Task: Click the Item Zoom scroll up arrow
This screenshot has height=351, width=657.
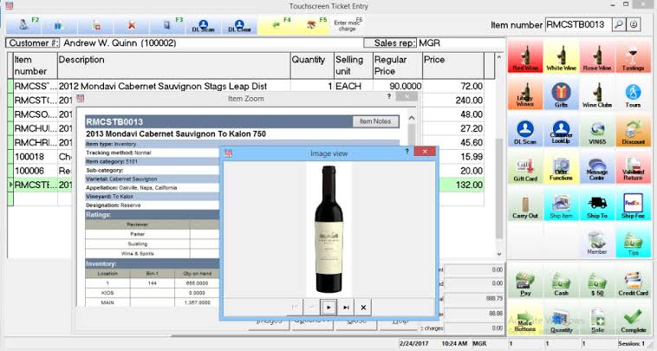Action: pos(412,119)
